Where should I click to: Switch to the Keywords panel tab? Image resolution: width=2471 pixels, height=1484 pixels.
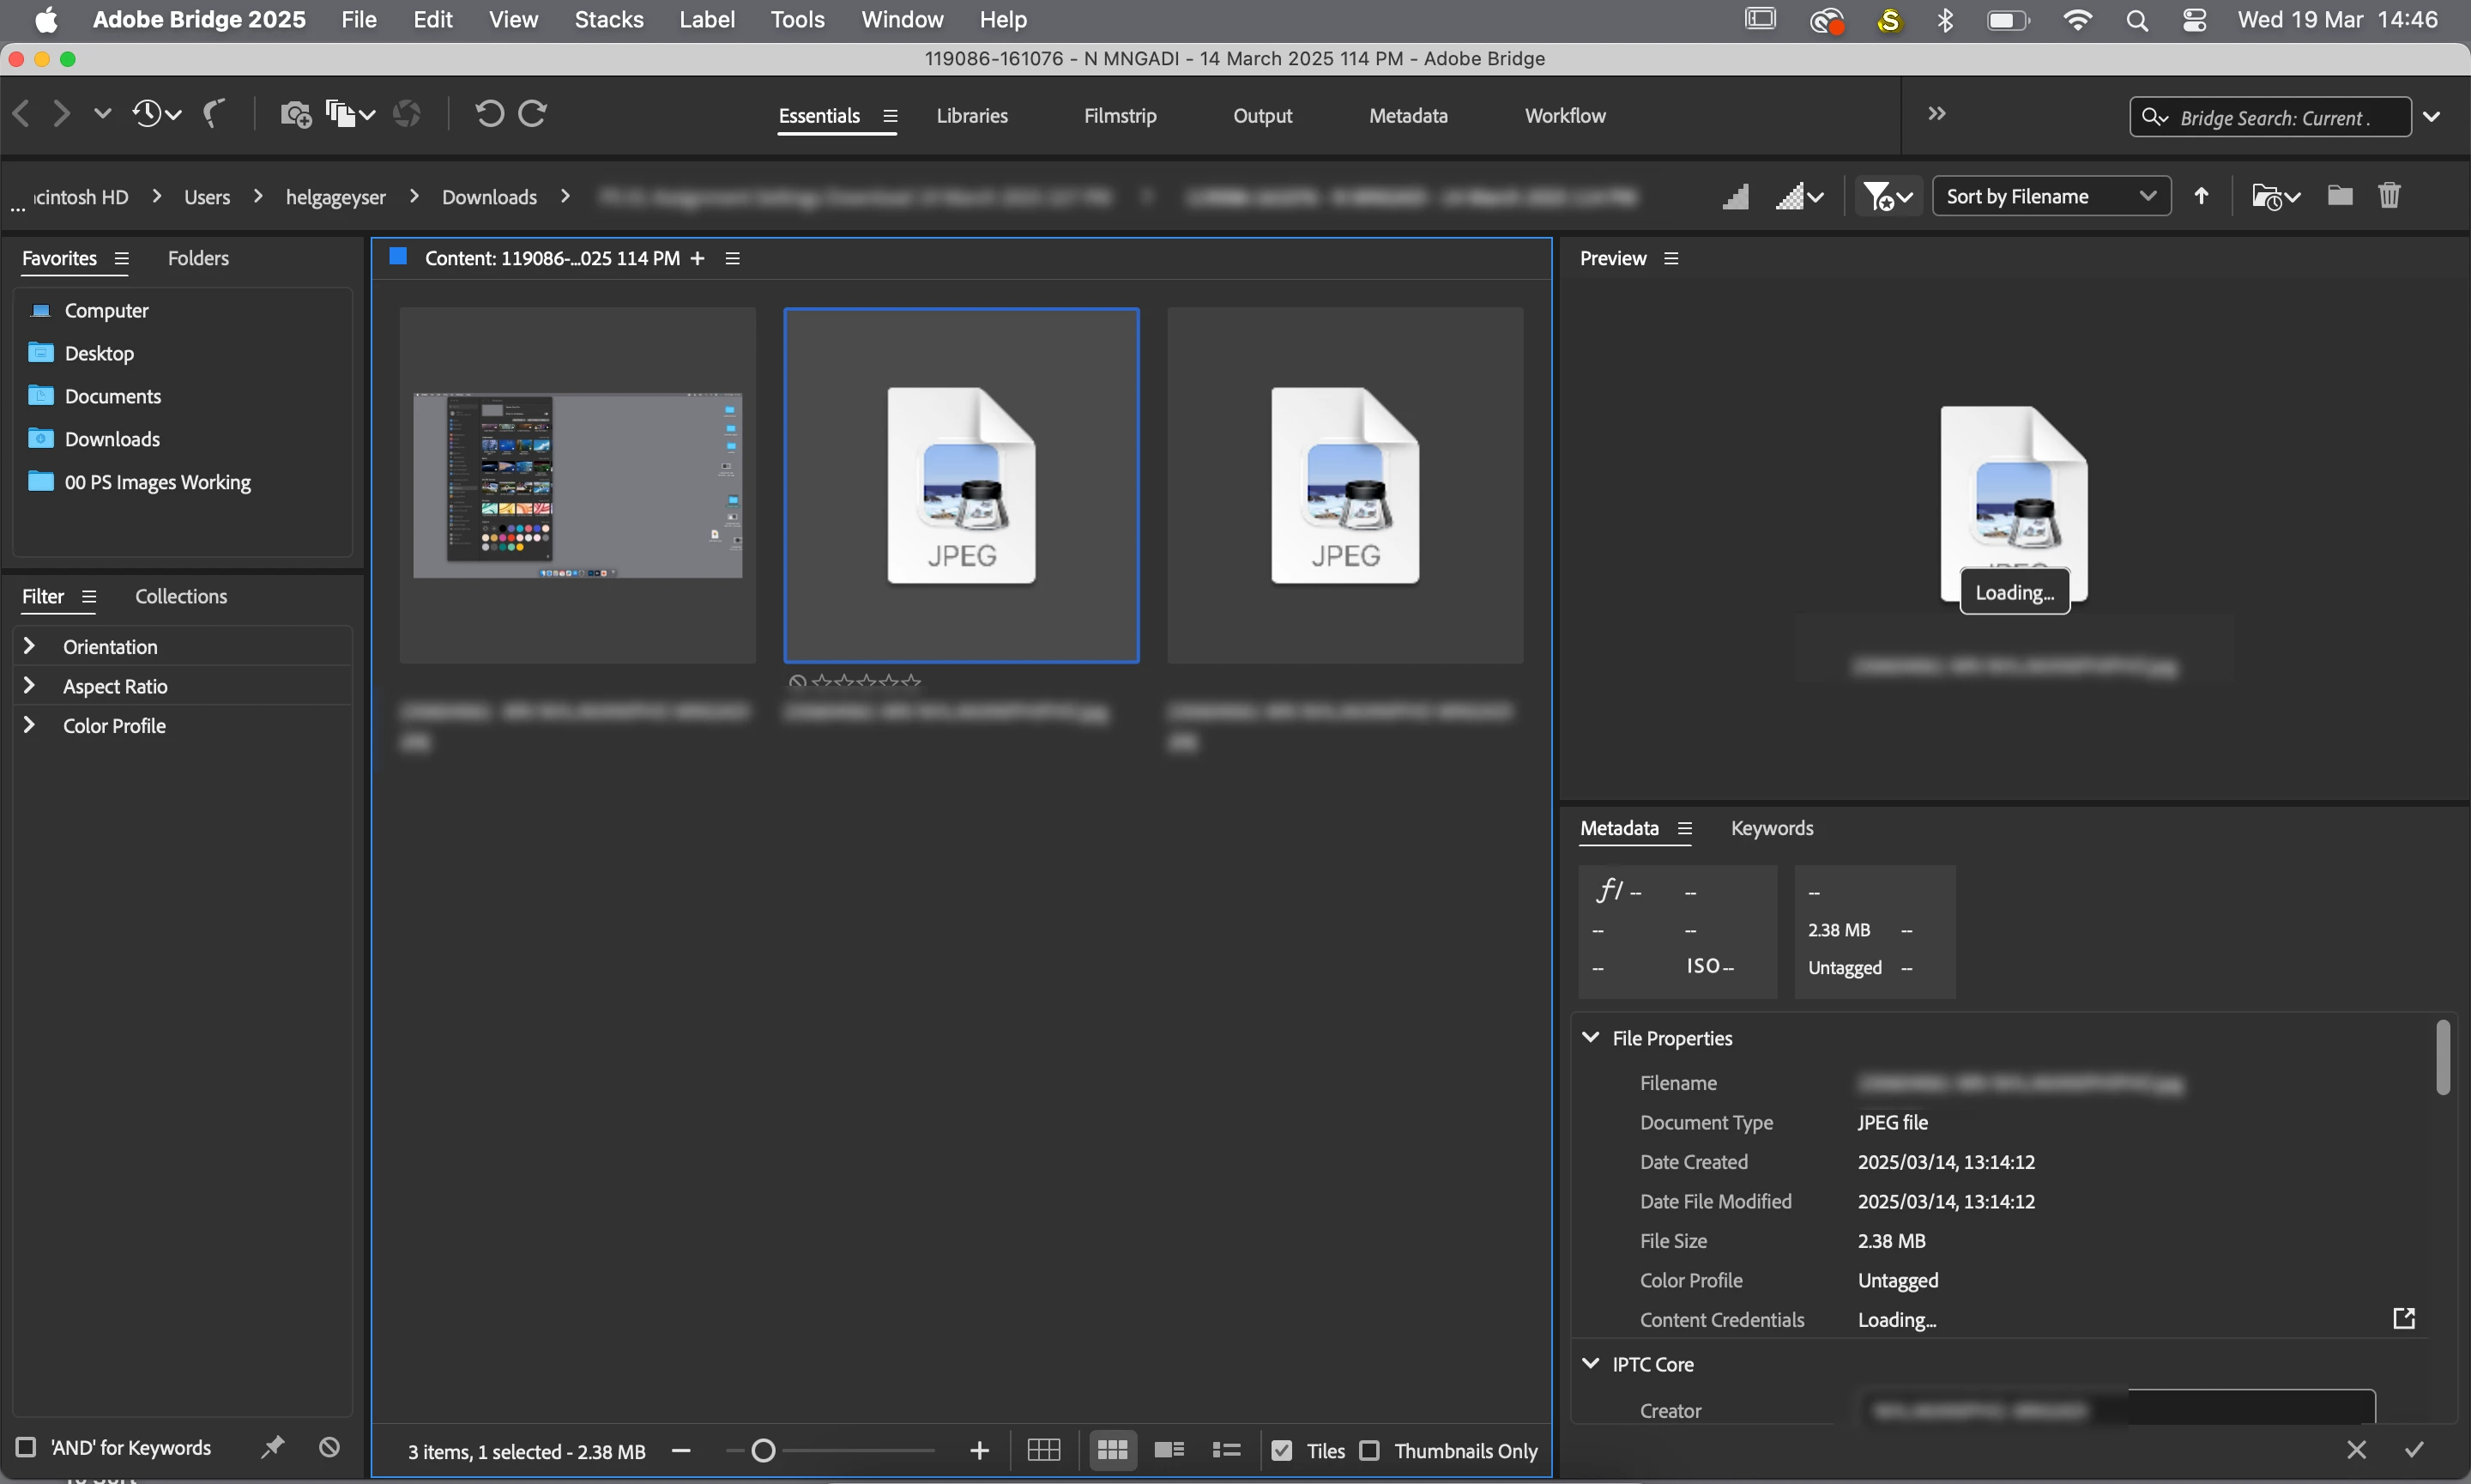[1771, 828]
